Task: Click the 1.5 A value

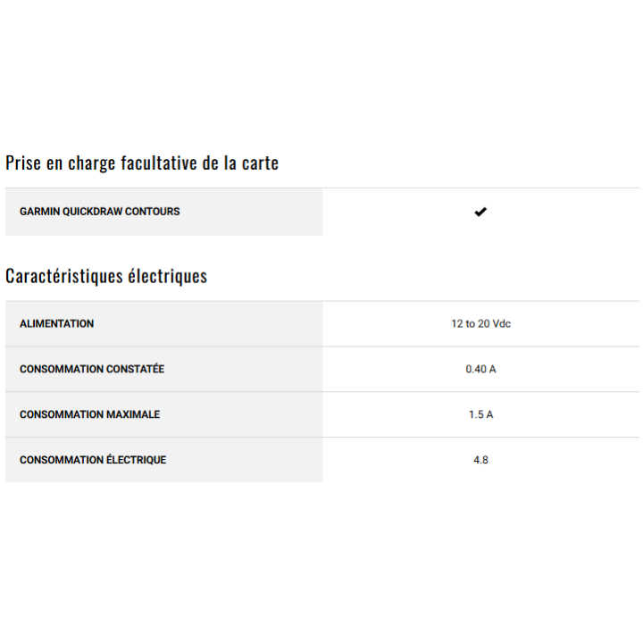Action: click(480, 414)
